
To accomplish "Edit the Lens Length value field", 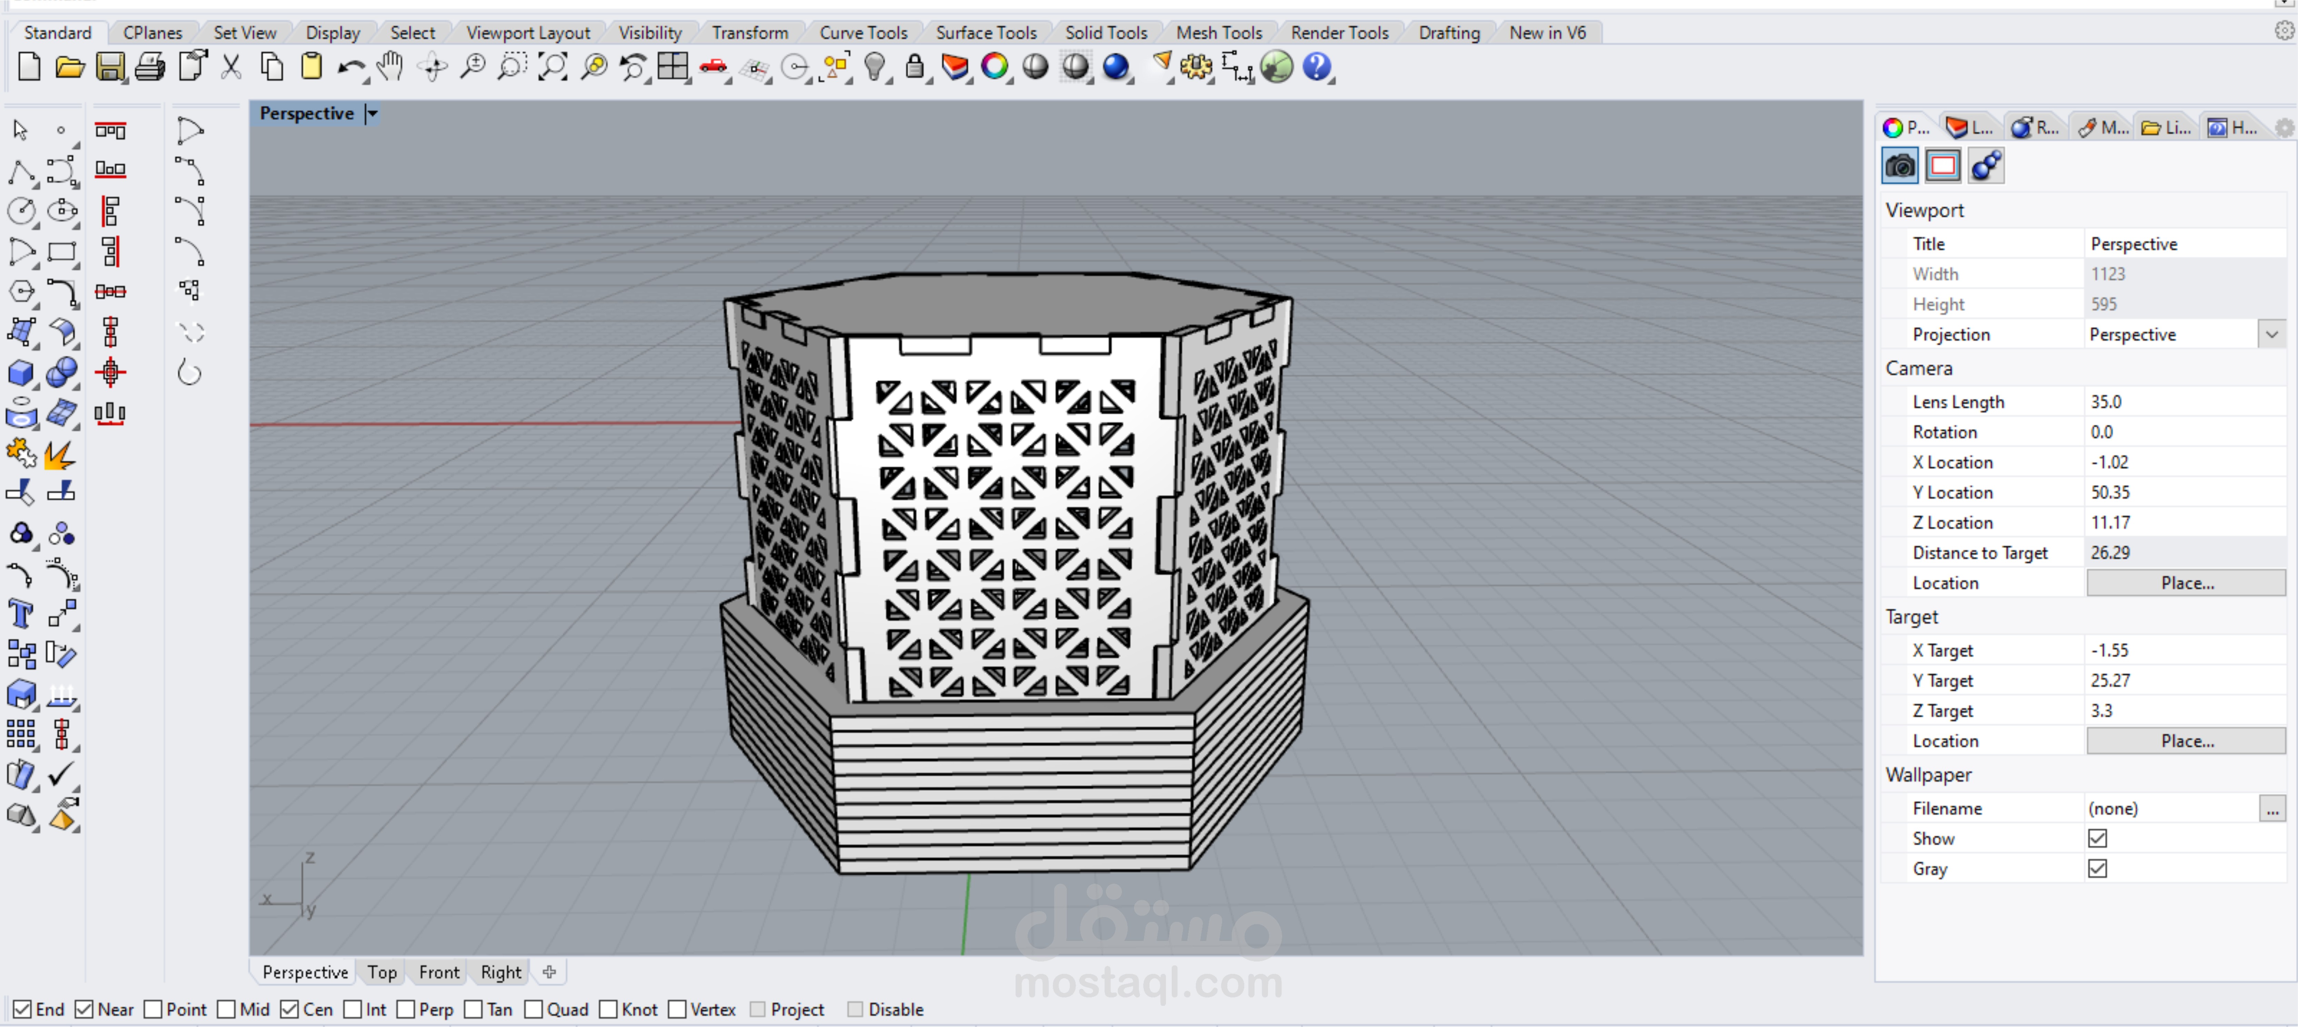I will 2186,402.
